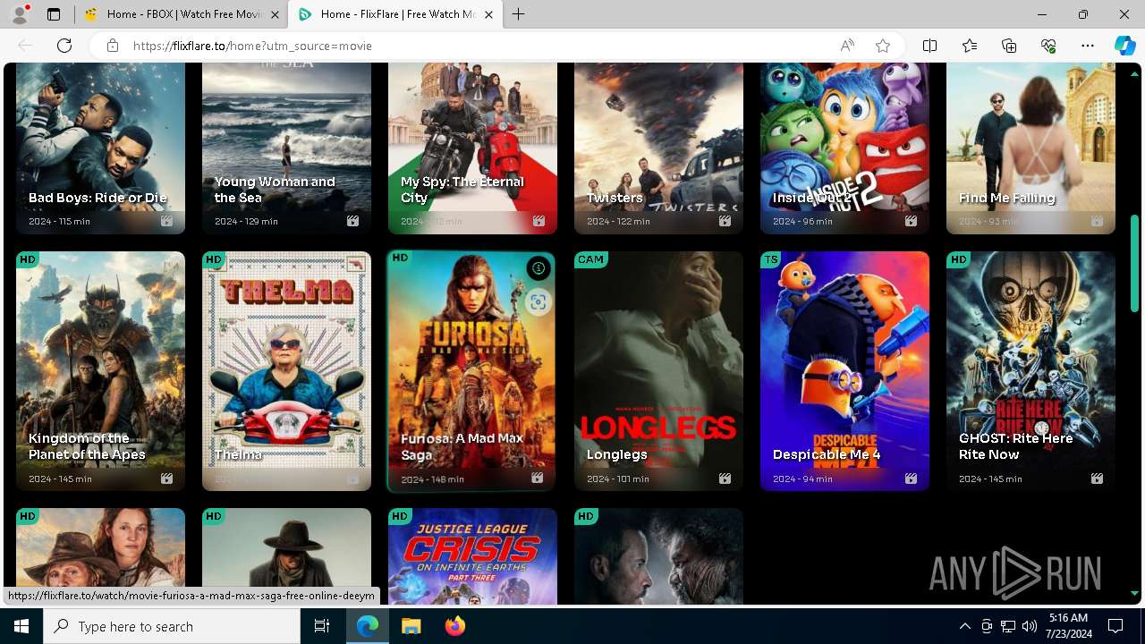Image resolution: width=1145 pixels, height=644 pixels.
Task: Close the FlixFlare tab
Action: pyautogui.click(x=488, y=14)
